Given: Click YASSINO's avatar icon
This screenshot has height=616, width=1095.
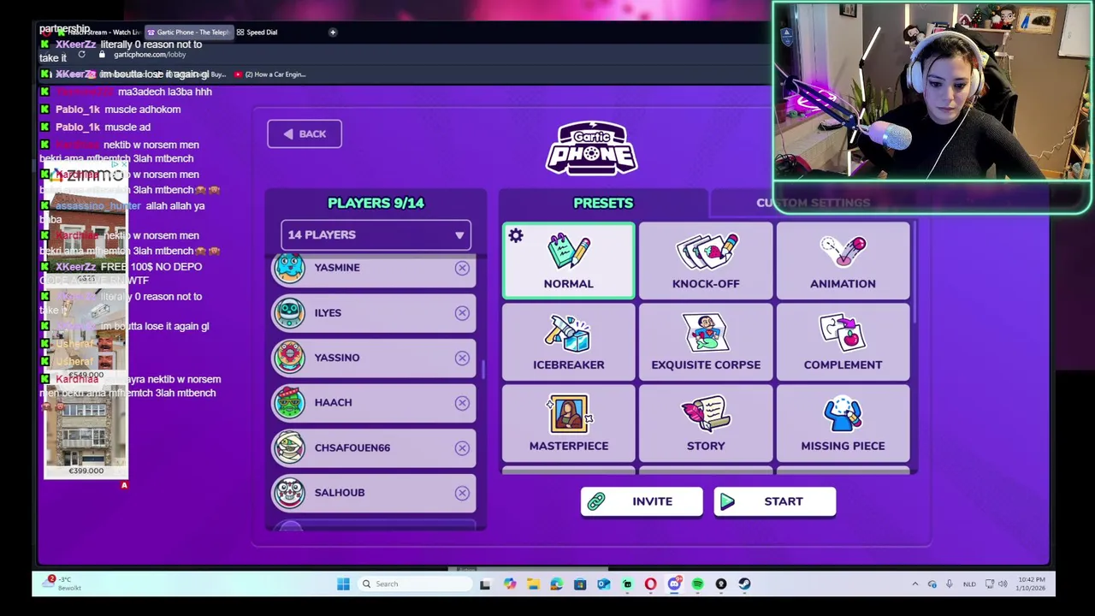Looking at the screenshot, I should (x=289, y=358).
